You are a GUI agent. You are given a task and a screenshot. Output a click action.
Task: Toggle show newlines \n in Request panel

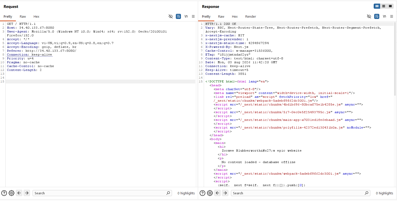pyautogui.click(x=186, y=16)
